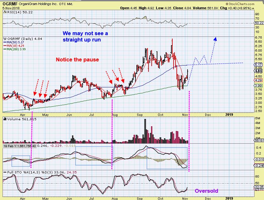Click the OGRMF ticker symbol in the title
Image resolution: width=264 pixels, height=200 pixels.
point(10,4)
